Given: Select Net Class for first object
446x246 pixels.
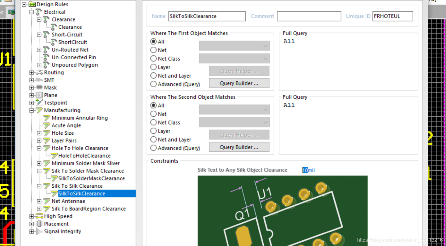Looking at the screenshot, I should click(153, 58).
